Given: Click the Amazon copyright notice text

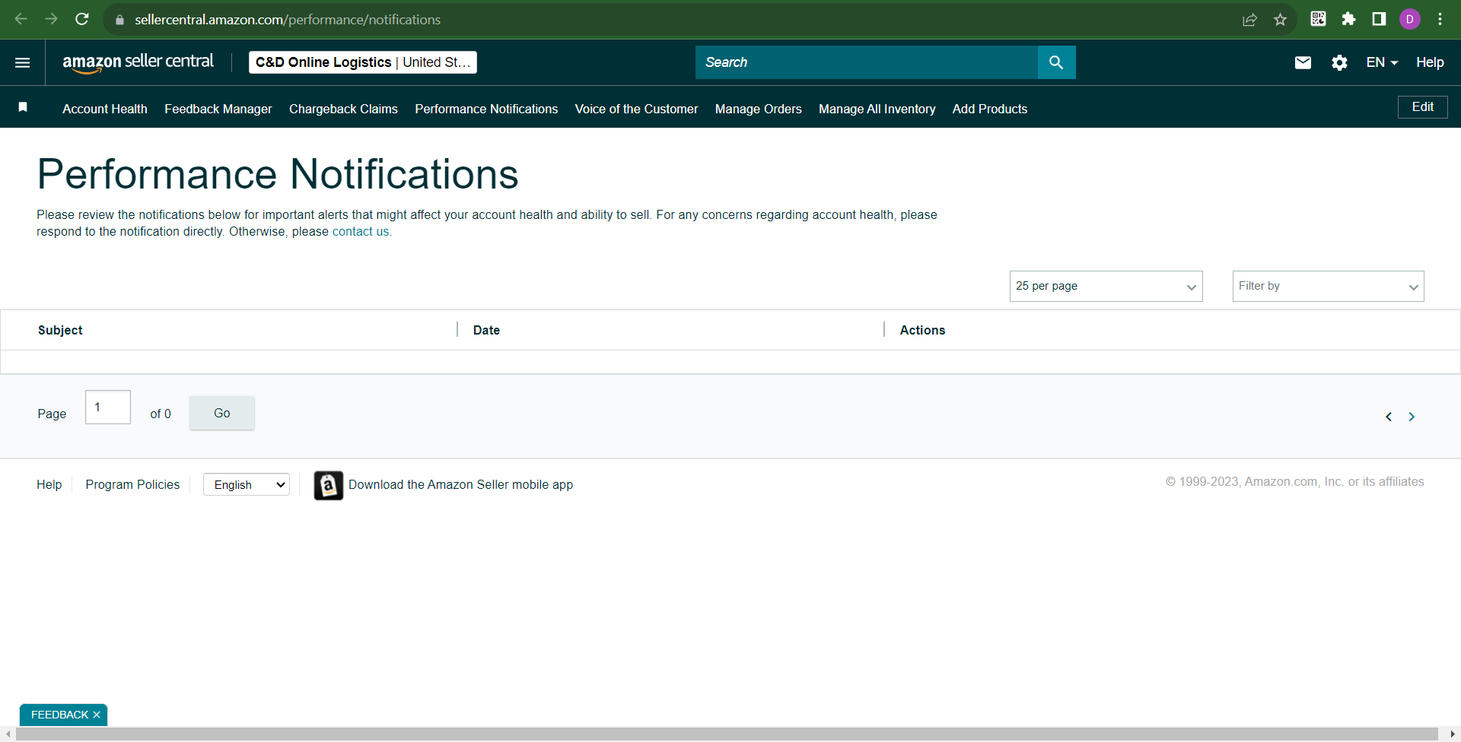Looking at the screenshot, I should click(1295, 482).
